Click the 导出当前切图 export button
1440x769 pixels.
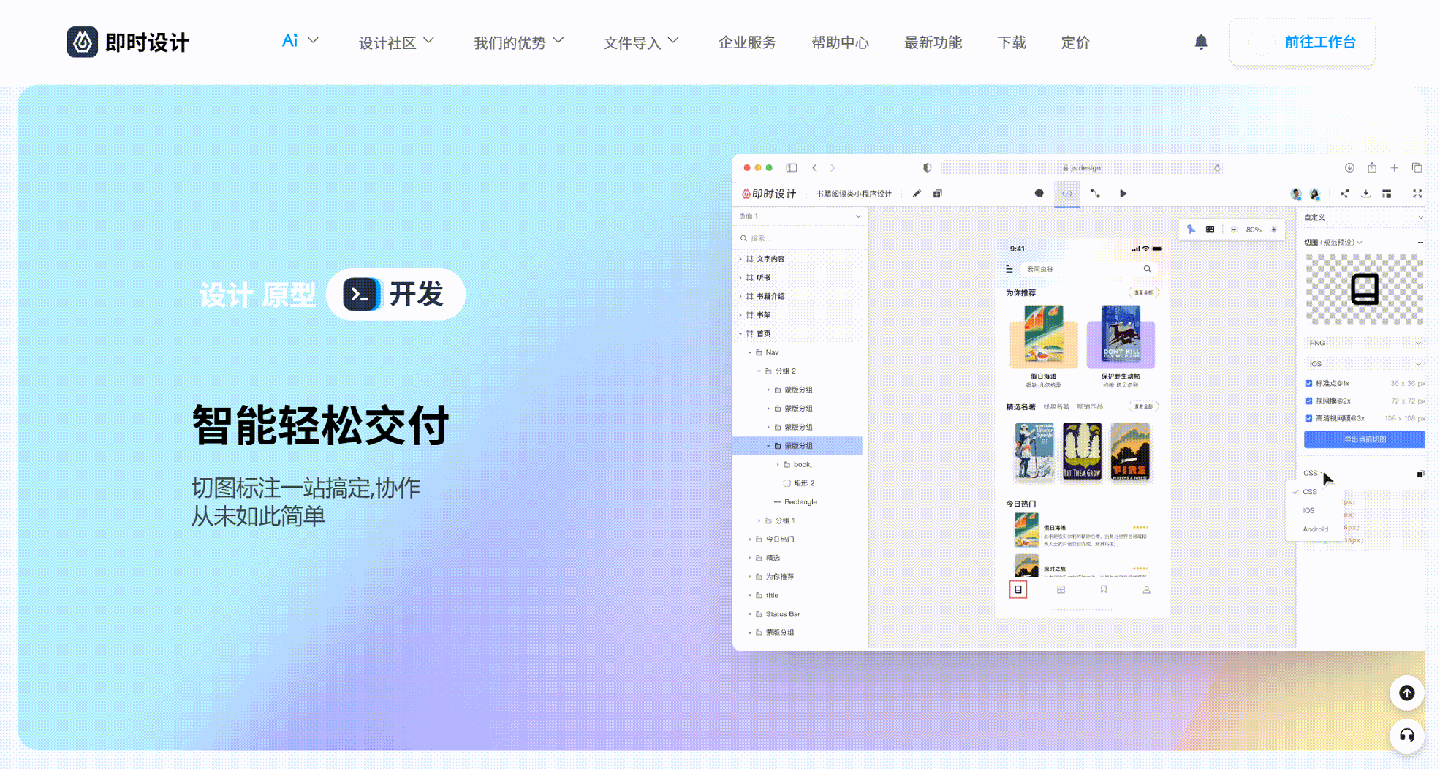pyautogui.click(x=1364, y=439)
